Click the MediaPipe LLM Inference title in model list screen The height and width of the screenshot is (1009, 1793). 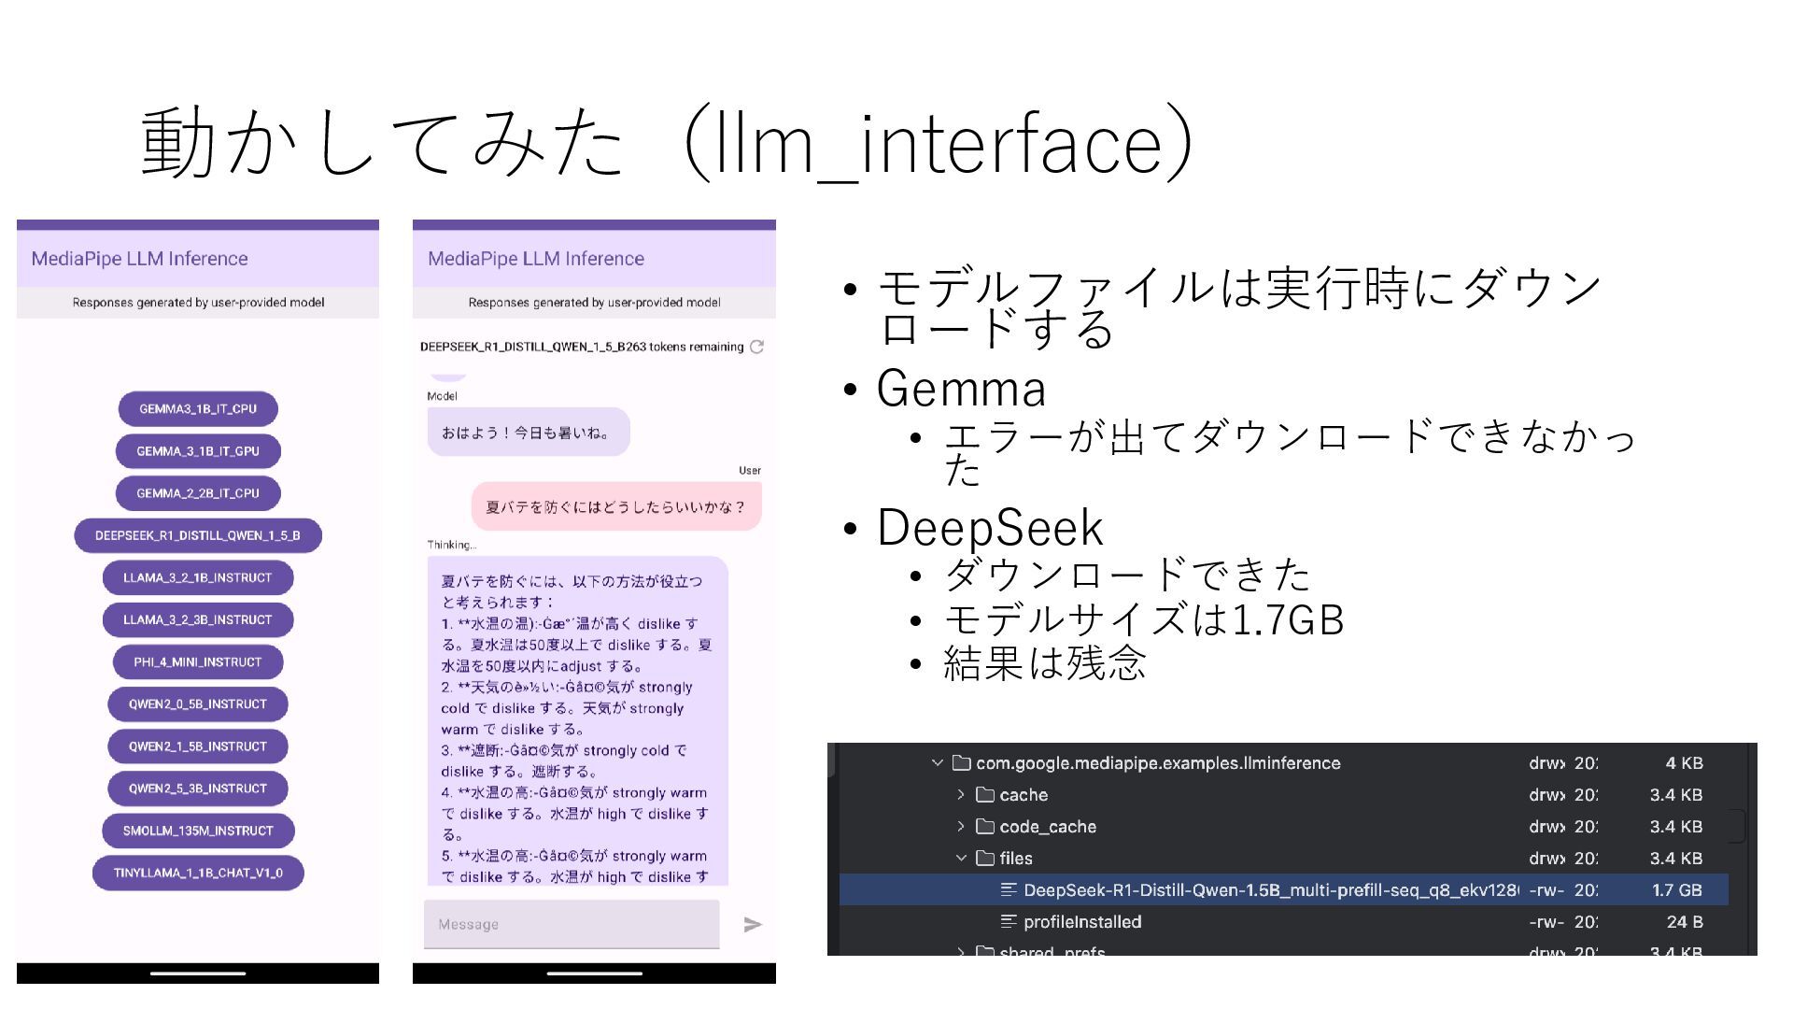tap(139, 259)
